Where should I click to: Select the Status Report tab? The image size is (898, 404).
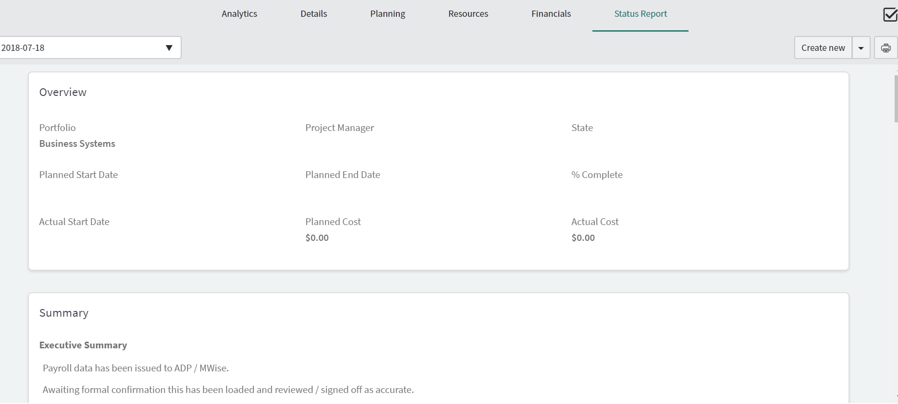point(640,14)
